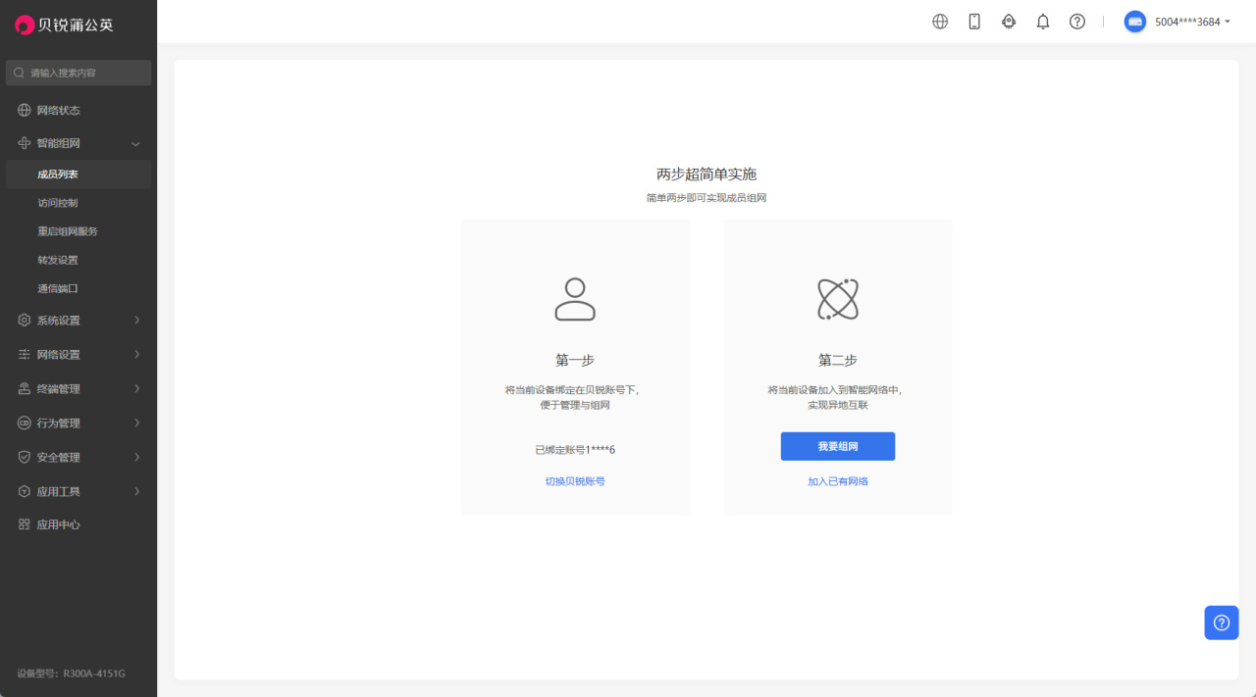Click the 应用工具 cube icon

point(25,491)
